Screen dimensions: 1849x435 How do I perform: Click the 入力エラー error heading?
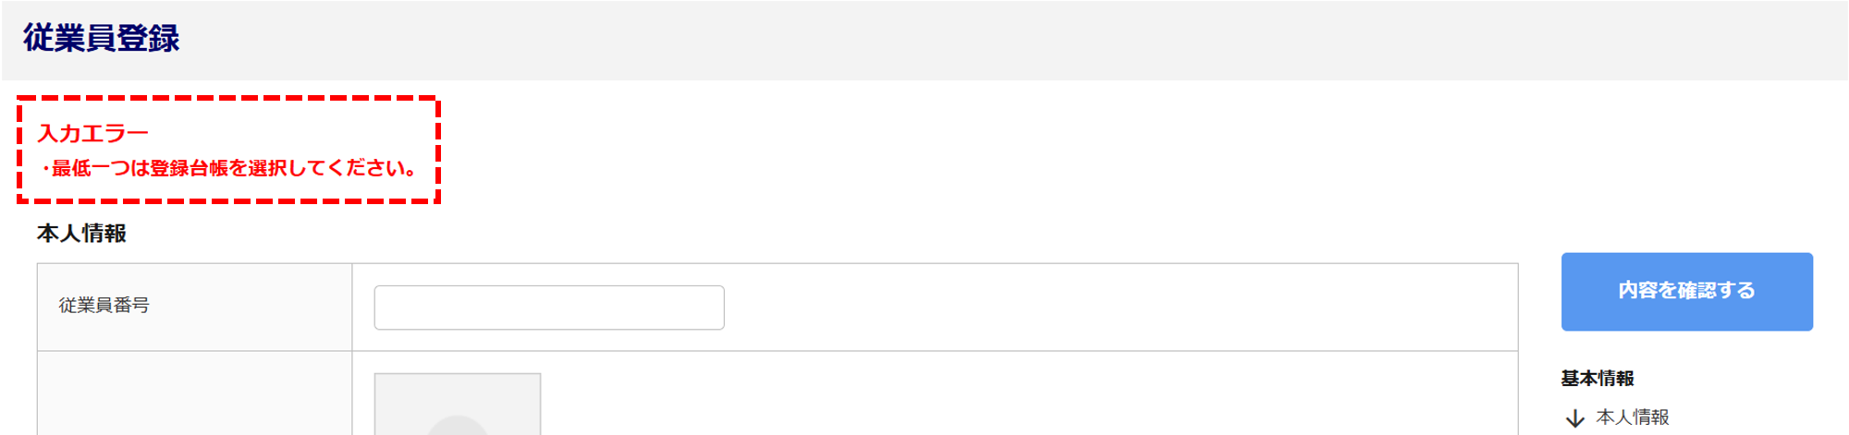point(93,134)
